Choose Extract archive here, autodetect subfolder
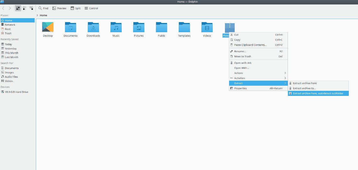Viewport: 358px width, 170px height. point(318,93)
